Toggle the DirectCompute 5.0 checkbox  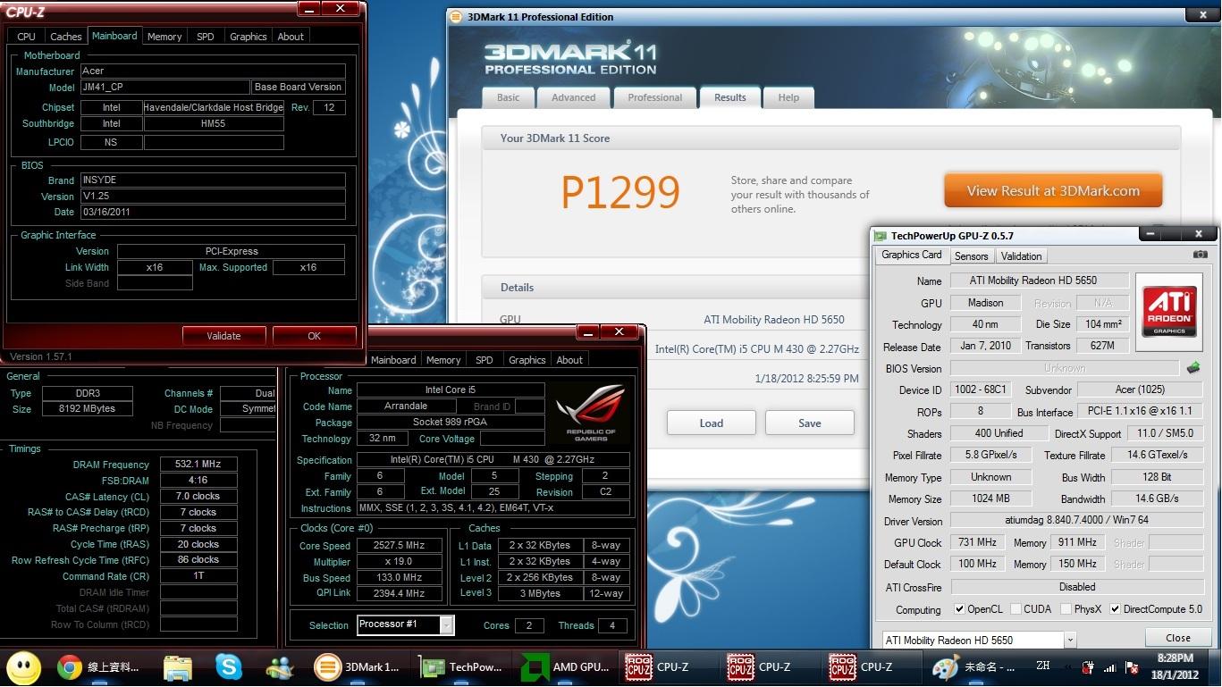[1115, 609]
